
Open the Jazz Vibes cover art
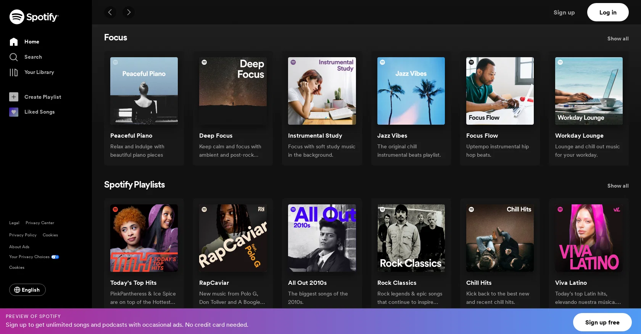(411, 91)
